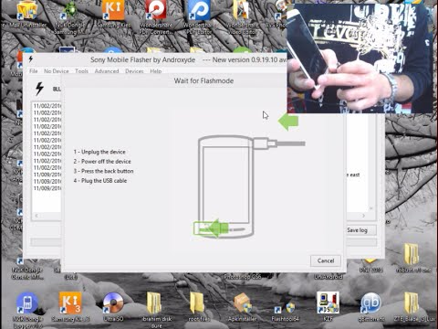
Task: Cancel the Wait for Flashmode dialog
Action: (x=326, y=260)
